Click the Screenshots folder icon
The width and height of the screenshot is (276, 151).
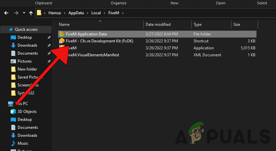pyautogui.click(x=13, y=85)
